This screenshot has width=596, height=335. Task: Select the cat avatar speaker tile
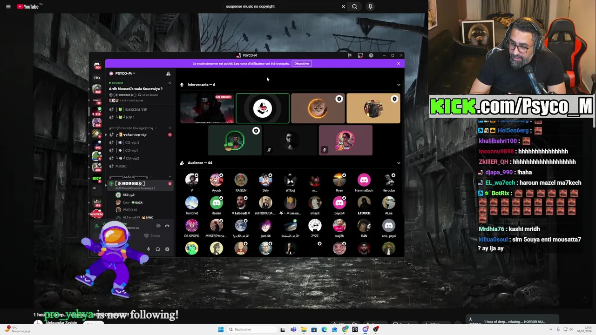318,108
